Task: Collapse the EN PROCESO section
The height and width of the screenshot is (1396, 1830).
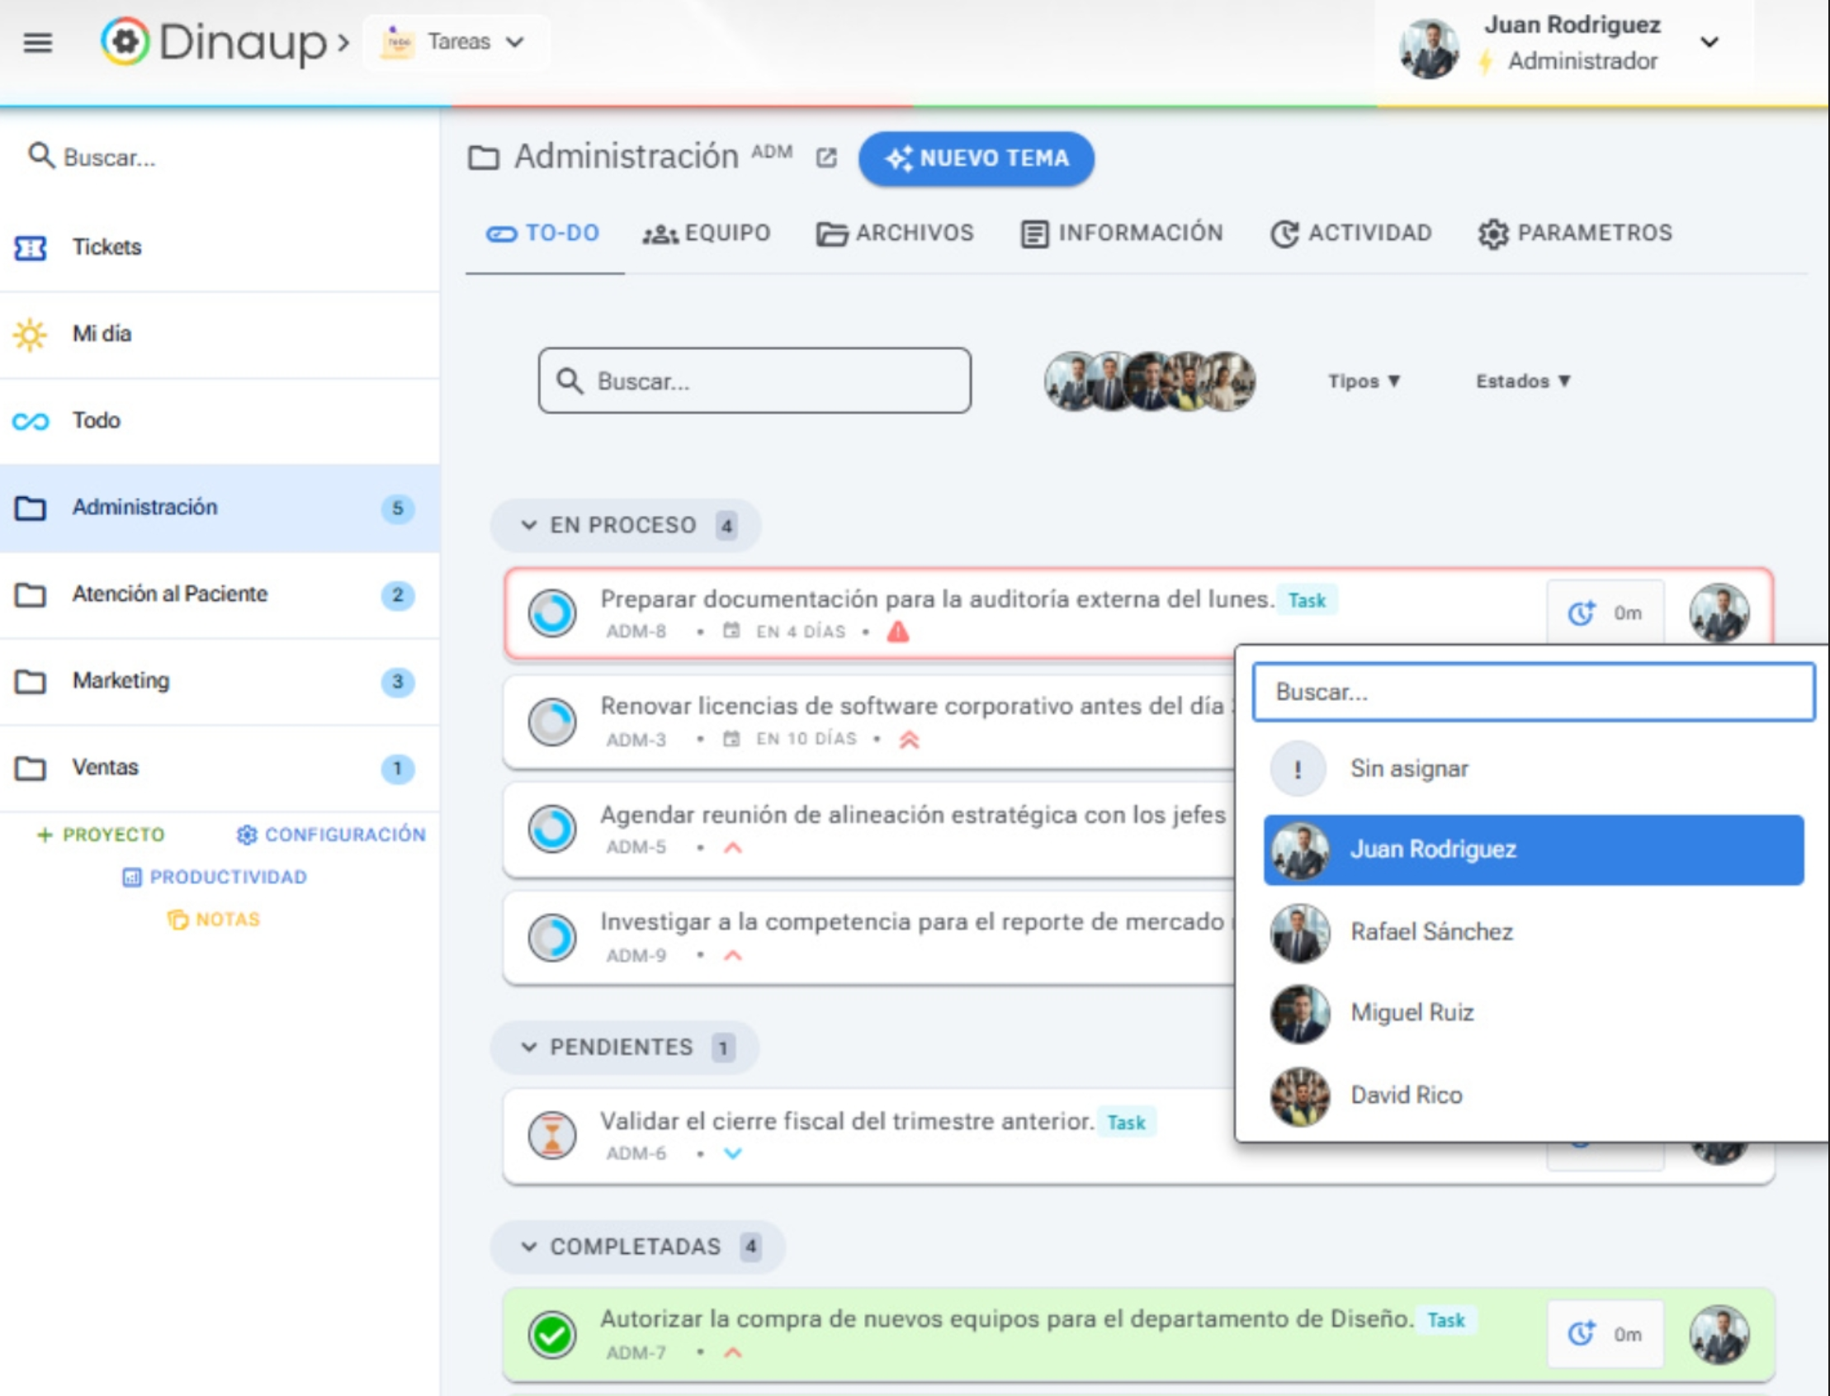Action: [528, 525]
